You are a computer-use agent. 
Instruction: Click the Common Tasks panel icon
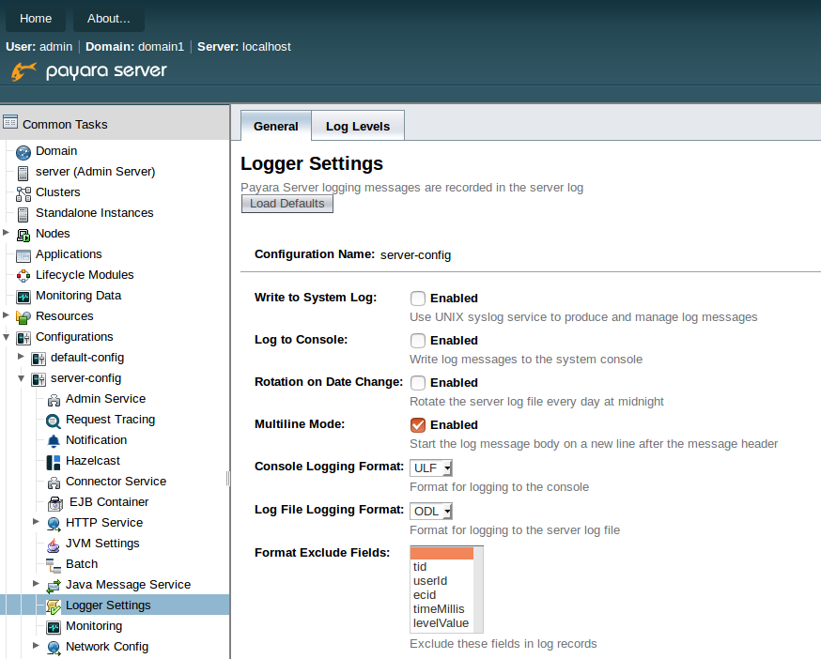coord(10,122)
